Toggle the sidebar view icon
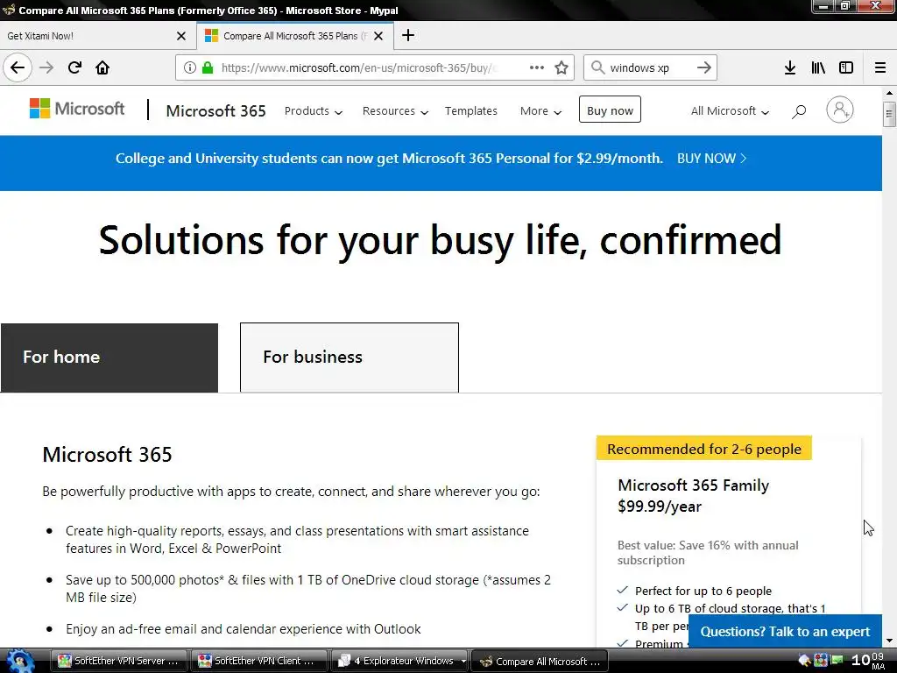The height and width of the screenshot is (673, 897). (x=846, y=67)
